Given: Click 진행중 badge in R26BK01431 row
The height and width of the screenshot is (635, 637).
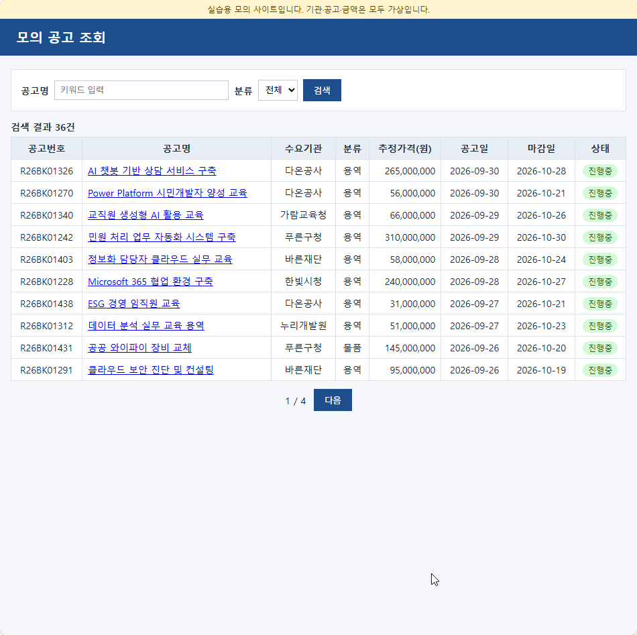Looking at the screenshot, I should point(600,348).
